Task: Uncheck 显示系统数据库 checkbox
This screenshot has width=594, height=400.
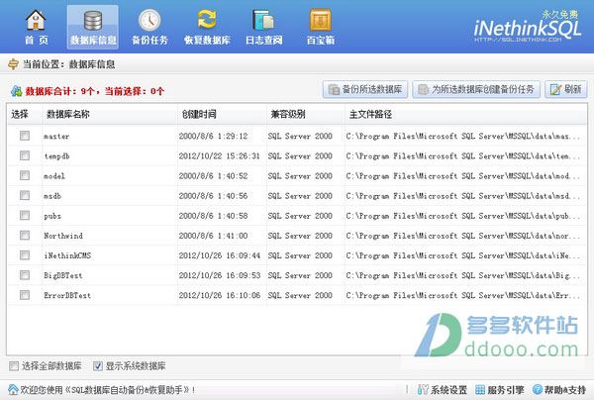Action: pos(98,366)
